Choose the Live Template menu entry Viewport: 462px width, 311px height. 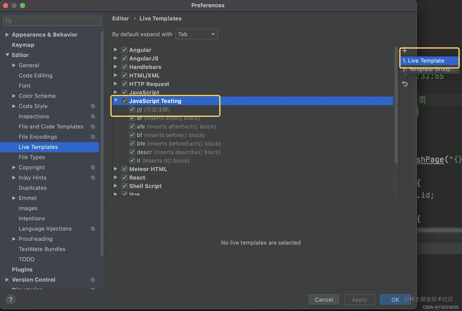click(429, 61)
